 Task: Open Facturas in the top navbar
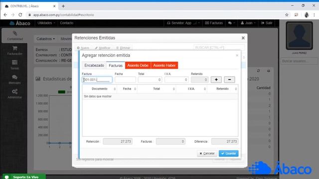(x=214, y=23)
